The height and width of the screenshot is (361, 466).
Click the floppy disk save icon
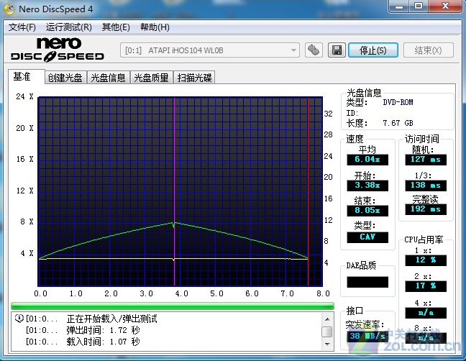click(x=337, y=50)
